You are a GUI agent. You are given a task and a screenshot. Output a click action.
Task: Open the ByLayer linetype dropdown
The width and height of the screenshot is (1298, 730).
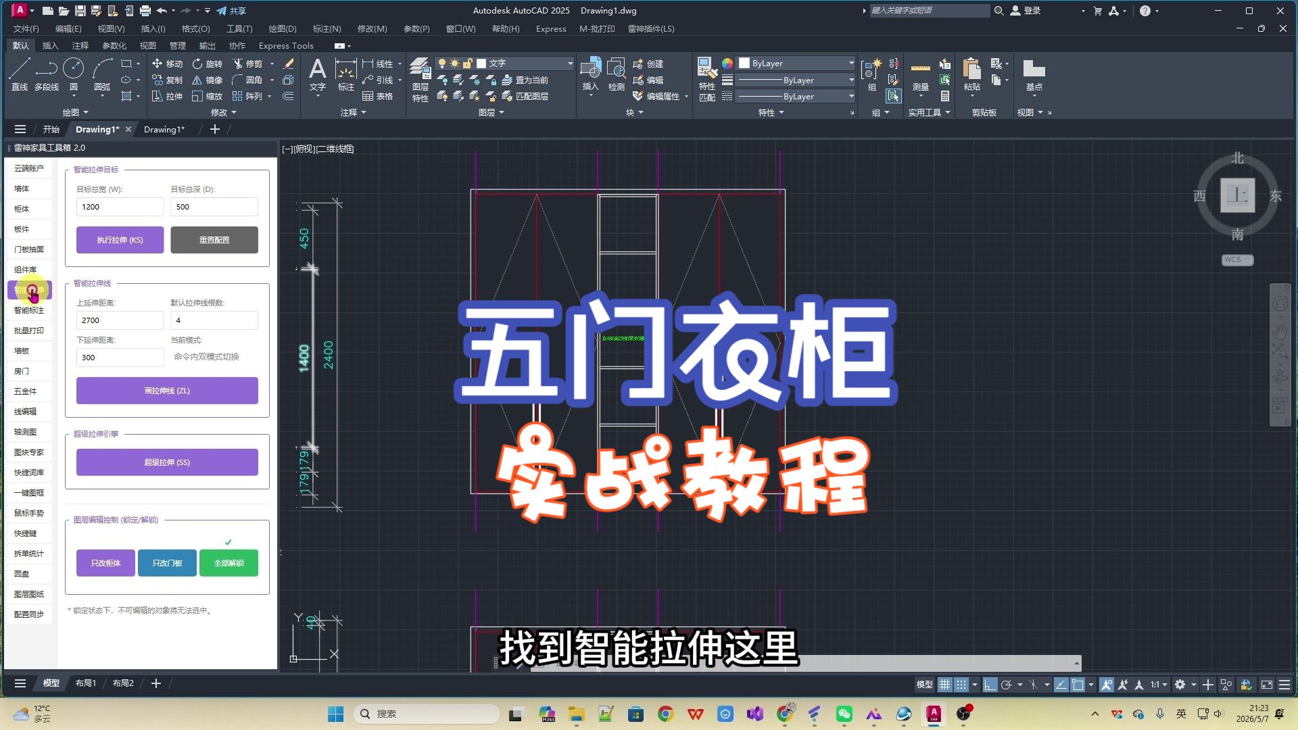[x=796, y=96]
